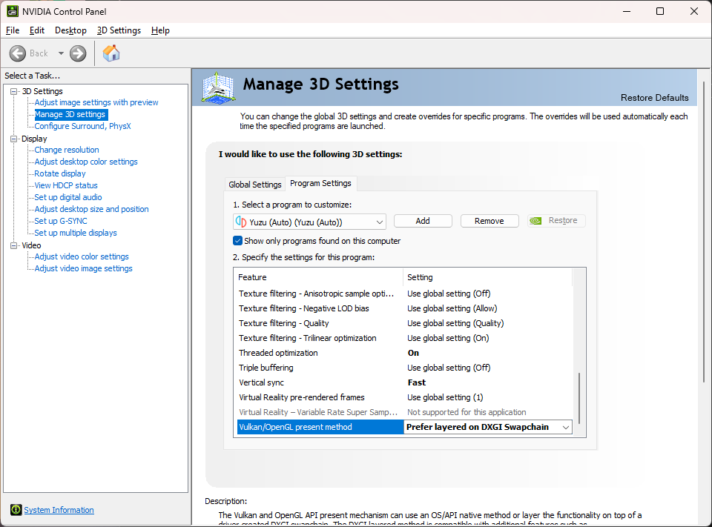This screenshot has height=527, width=712.
Task: Select Manage 3D settings in task tree
Action: tap(70, 114)
